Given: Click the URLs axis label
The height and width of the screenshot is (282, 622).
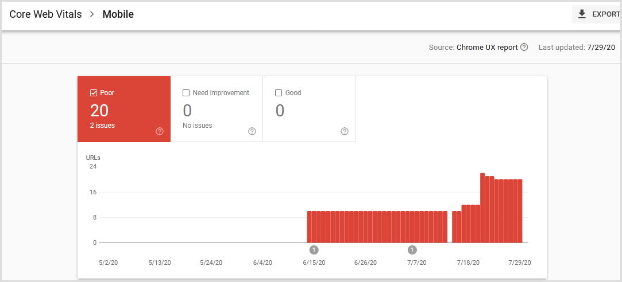Looking at the screenshot, I should click(93, 158).
